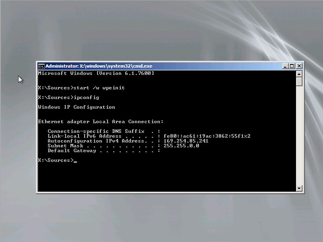Screen dimensions: 323x242
Task: Click the 'Default Gateway' line
Action: [x=104, y=151]
